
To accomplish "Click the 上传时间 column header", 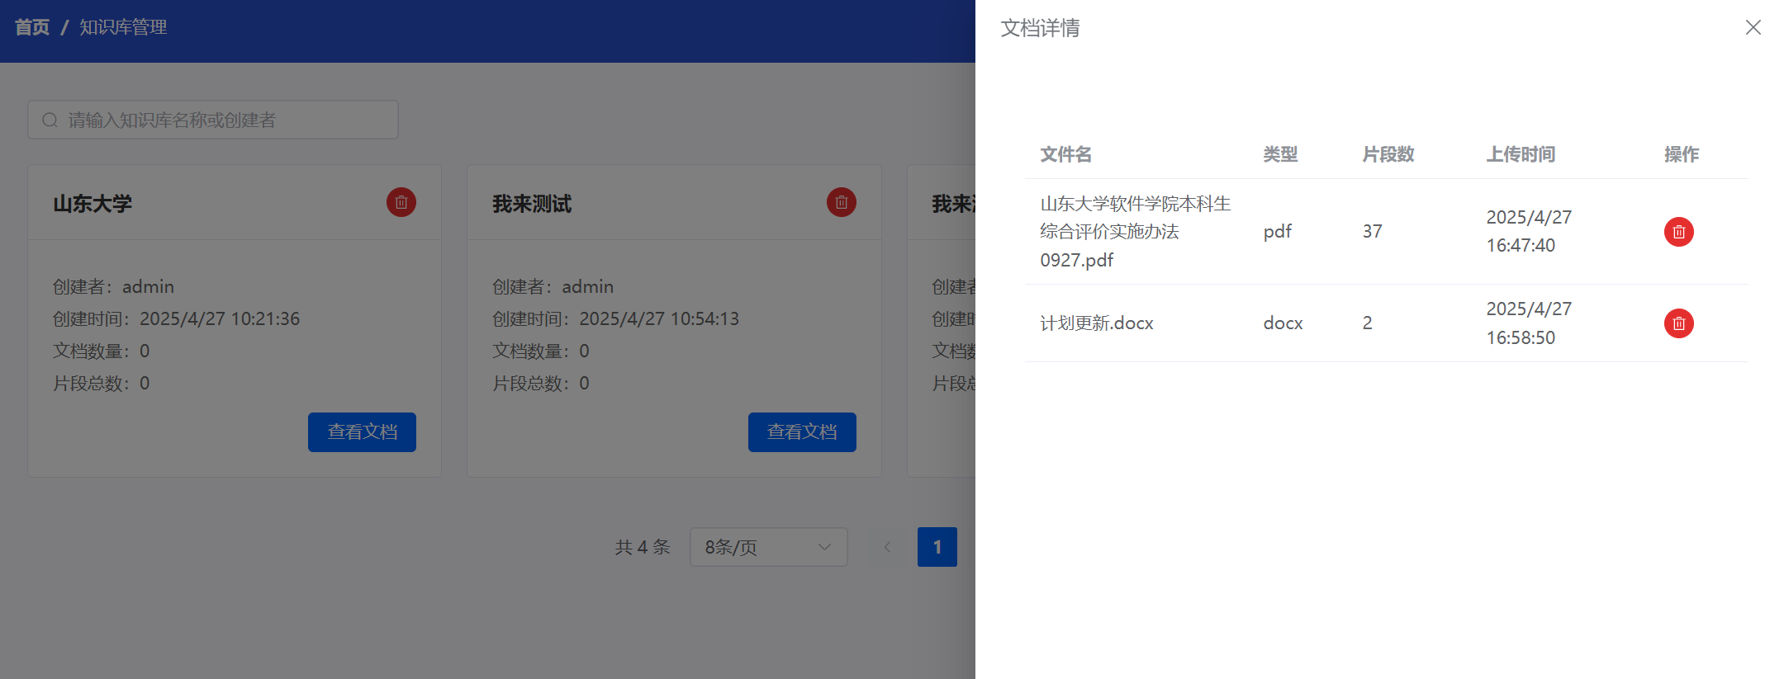I will coord(1521,154).
